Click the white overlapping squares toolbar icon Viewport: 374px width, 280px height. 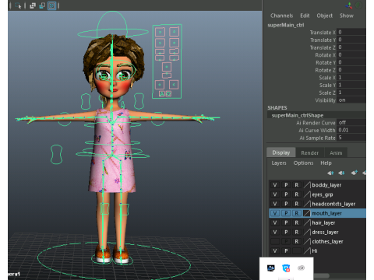click(x=33, y=5)
